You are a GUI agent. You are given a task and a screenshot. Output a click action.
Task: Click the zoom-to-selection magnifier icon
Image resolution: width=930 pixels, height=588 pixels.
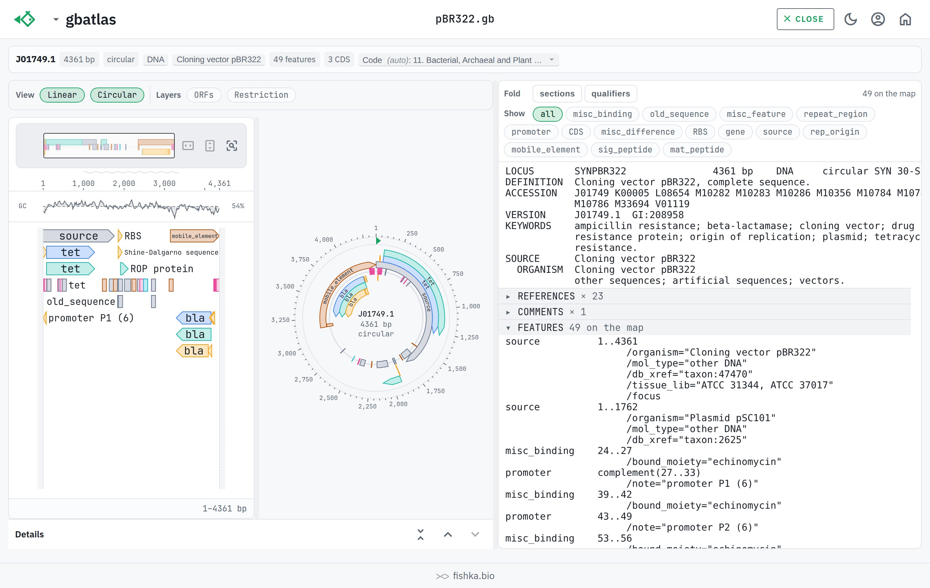click(232, 146)
